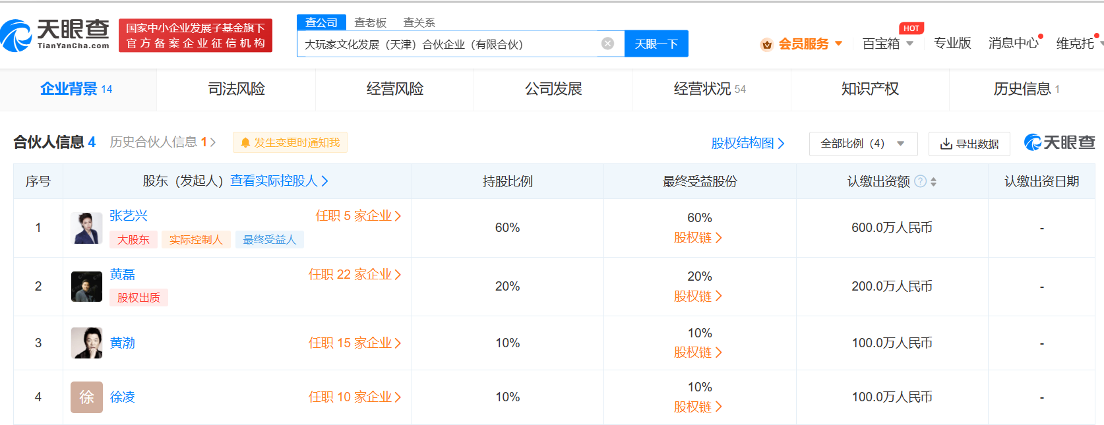Sort by 认缴出资额 using the sort arrows

pos(933,181)
